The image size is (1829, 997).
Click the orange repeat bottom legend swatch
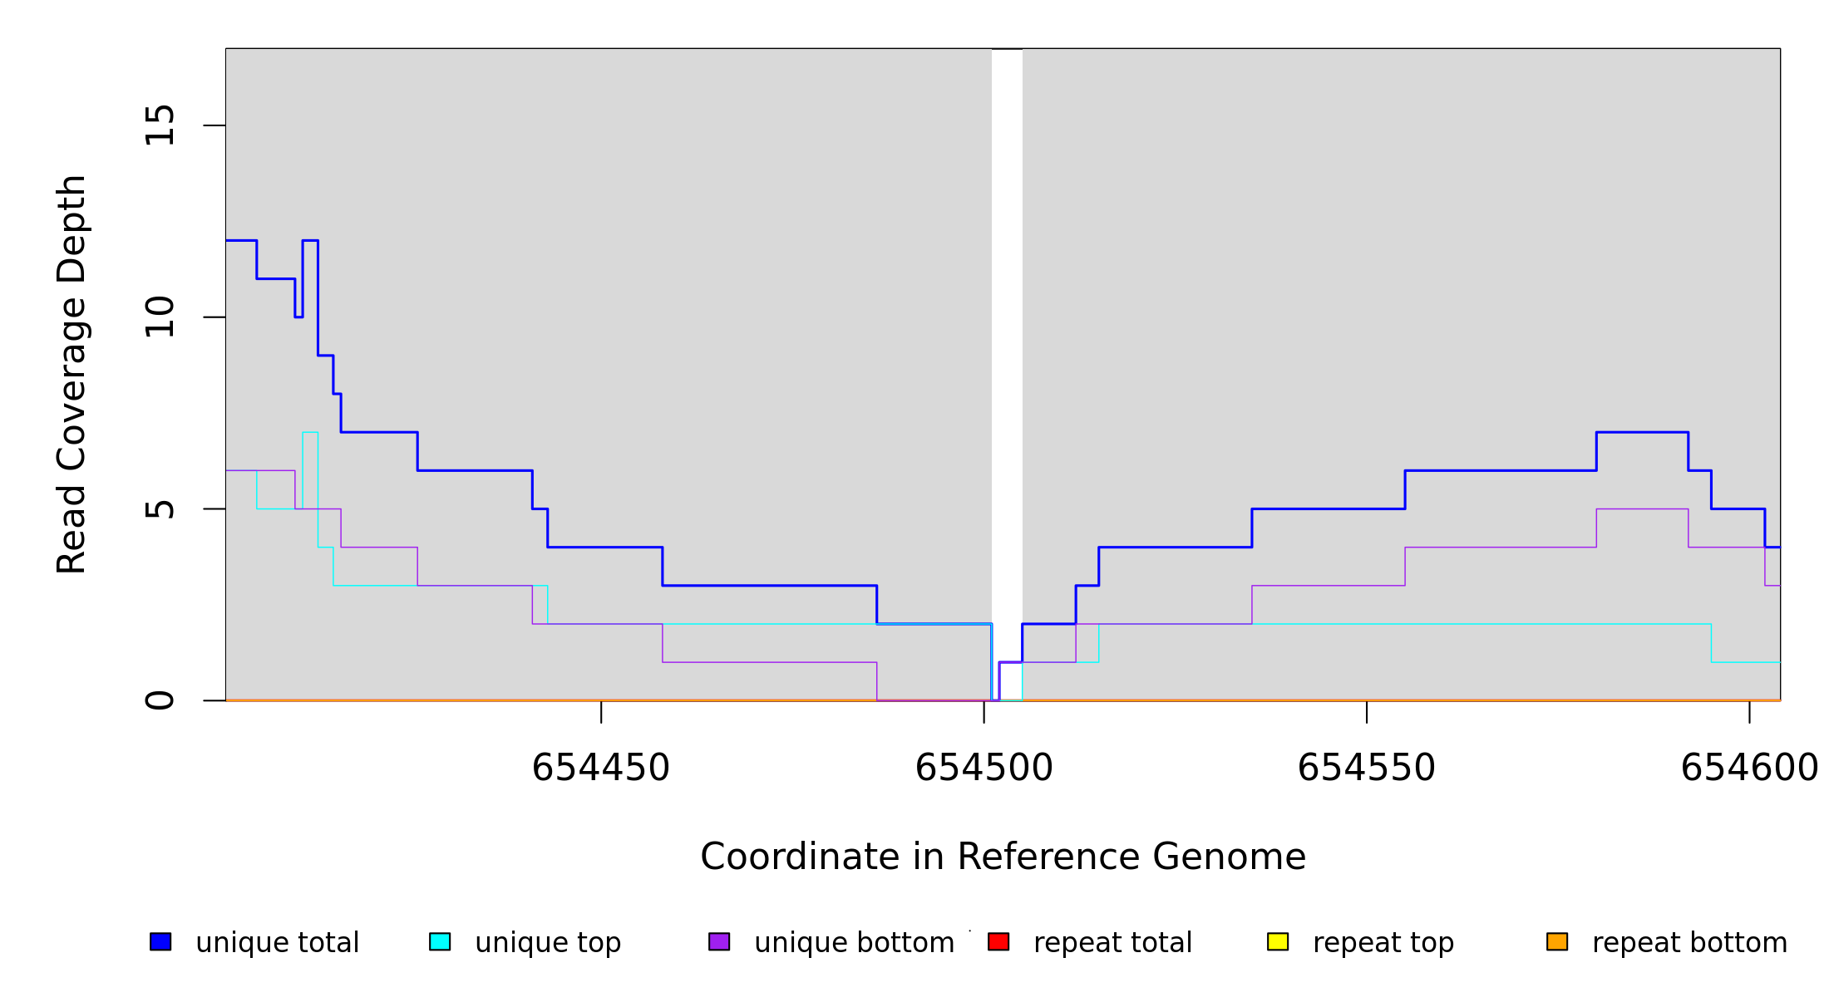(1557, 941)
